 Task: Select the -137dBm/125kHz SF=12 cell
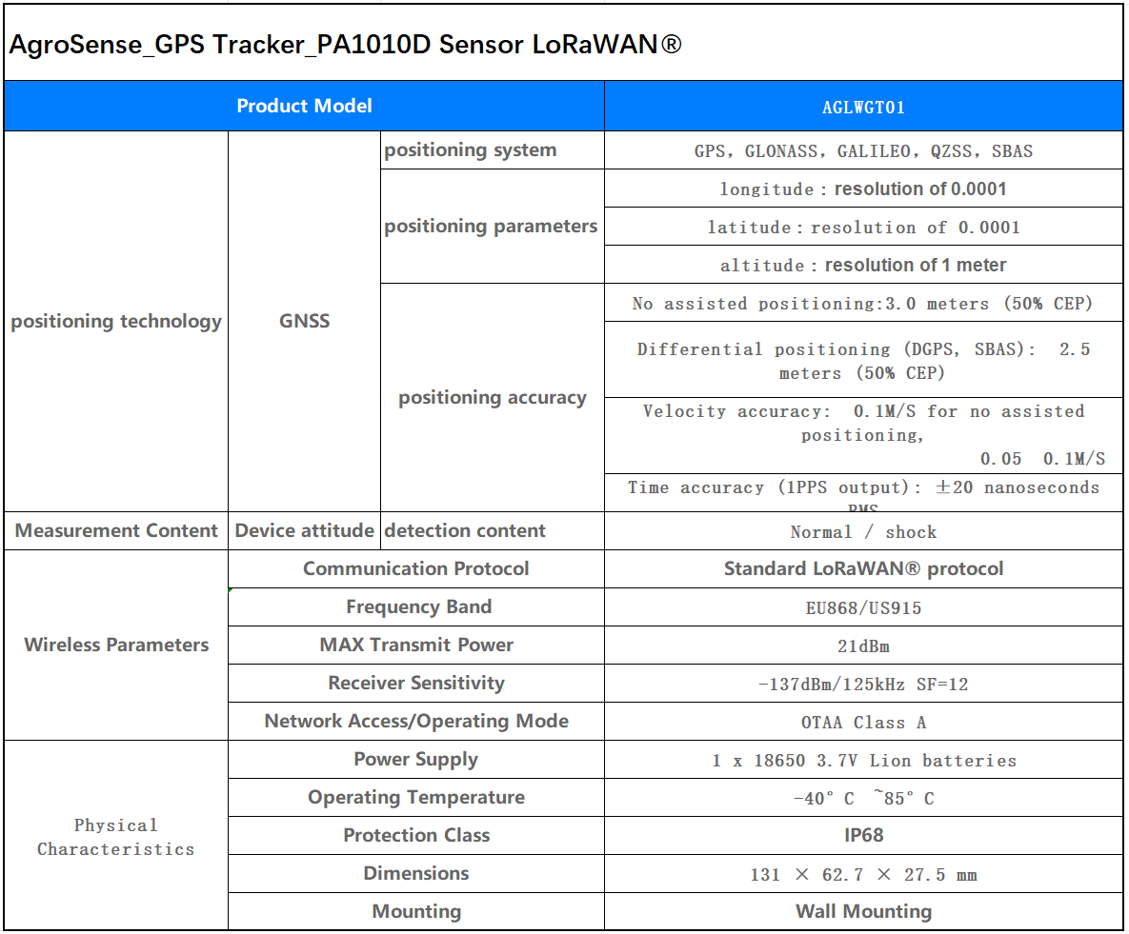tap(863, 684)
